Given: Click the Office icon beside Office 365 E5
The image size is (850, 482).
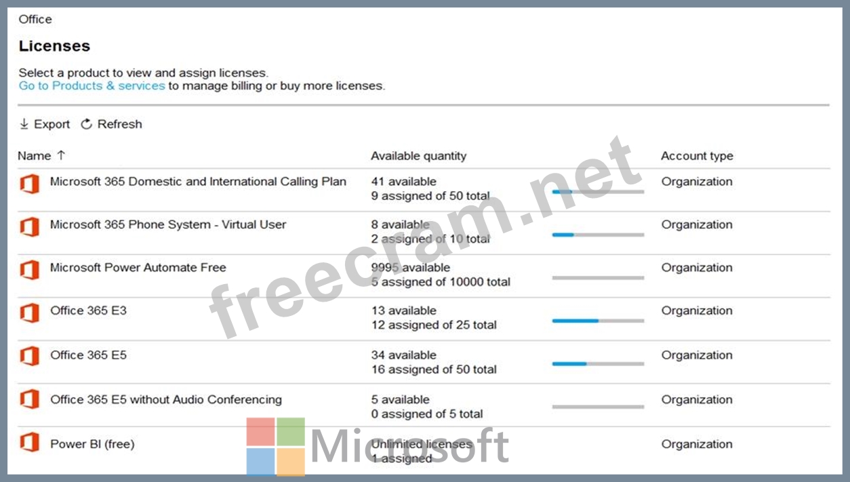Looking at the screenshot, I should (x=29, y=356).
